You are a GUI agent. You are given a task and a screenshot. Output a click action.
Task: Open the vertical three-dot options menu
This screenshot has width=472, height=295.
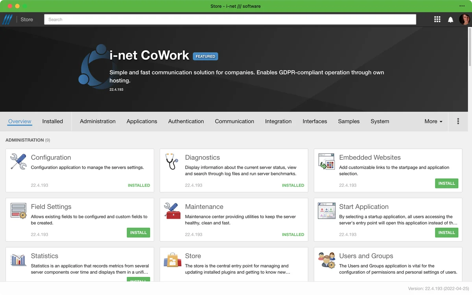(x=458, y=121)
